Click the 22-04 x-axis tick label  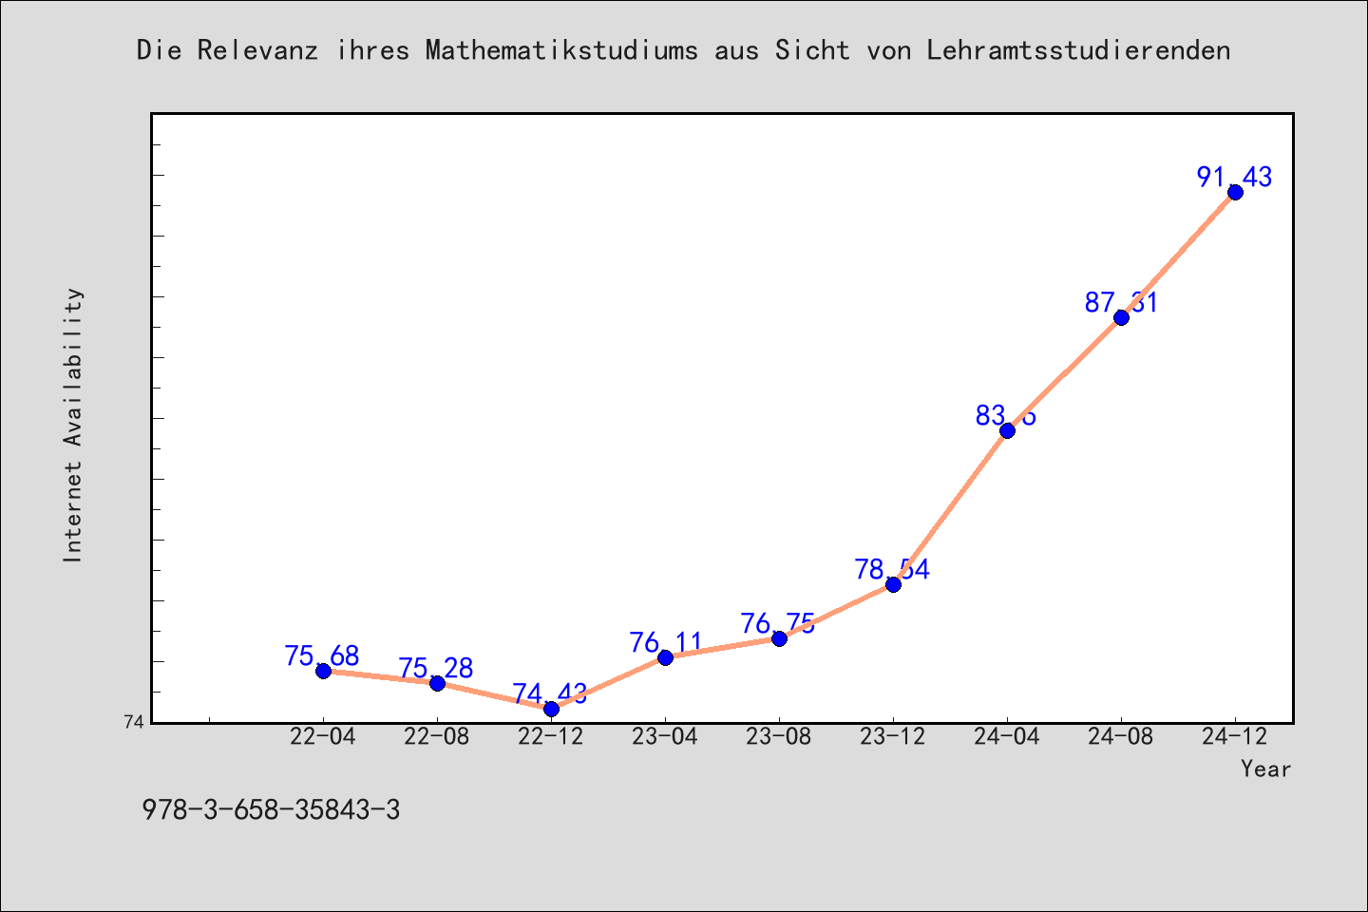[323, 737]
